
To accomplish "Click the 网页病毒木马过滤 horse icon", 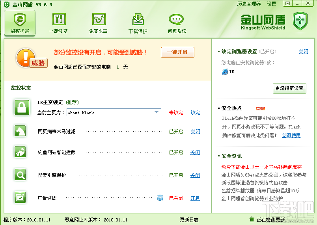I will click(20, 131).
